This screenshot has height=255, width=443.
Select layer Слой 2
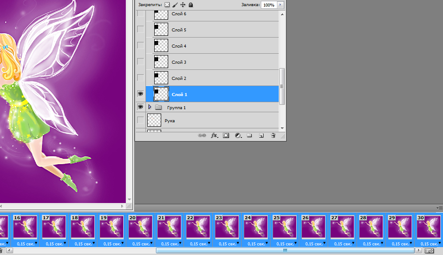pos(212,78)
